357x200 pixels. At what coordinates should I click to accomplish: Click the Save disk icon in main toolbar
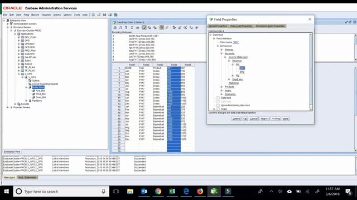104,15
